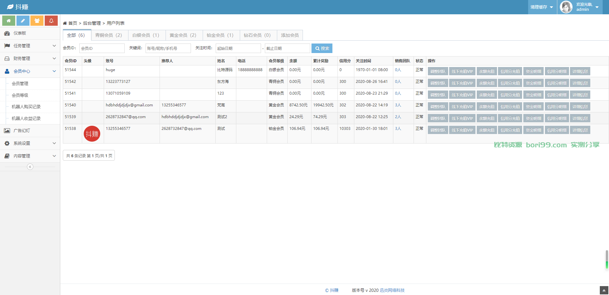Collapse sidebar with the double-arrow icon
Viewport: 609px width, 295px height.
point(30,167)
